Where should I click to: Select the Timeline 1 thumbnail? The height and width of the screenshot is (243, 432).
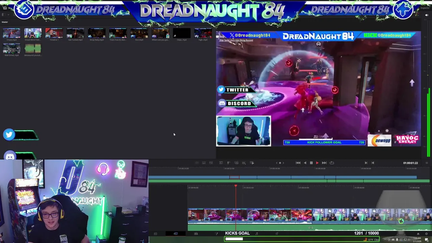pos(54,33)
